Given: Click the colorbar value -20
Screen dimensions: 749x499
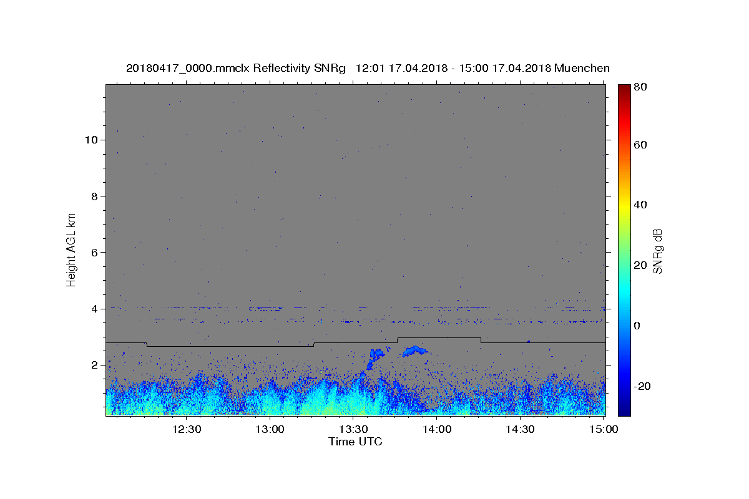Looking at the screenshot, I should click(x=642, y=386).
